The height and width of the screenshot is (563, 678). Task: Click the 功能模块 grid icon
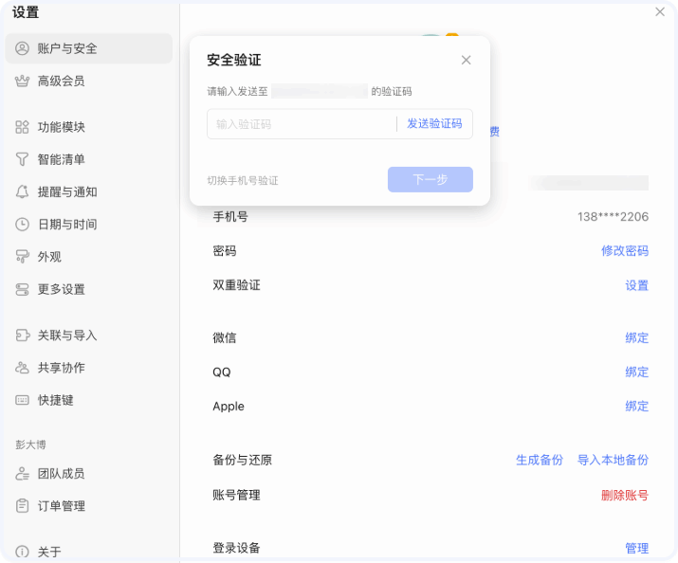point(23,127)
